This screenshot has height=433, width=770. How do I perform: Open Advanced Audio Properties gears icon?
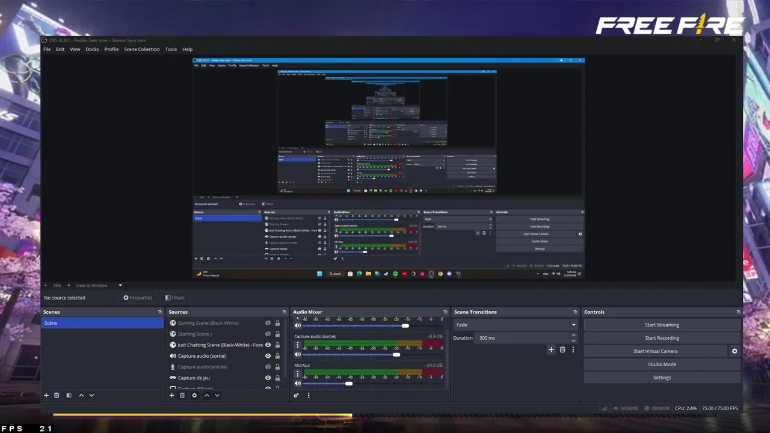[296, 395]
